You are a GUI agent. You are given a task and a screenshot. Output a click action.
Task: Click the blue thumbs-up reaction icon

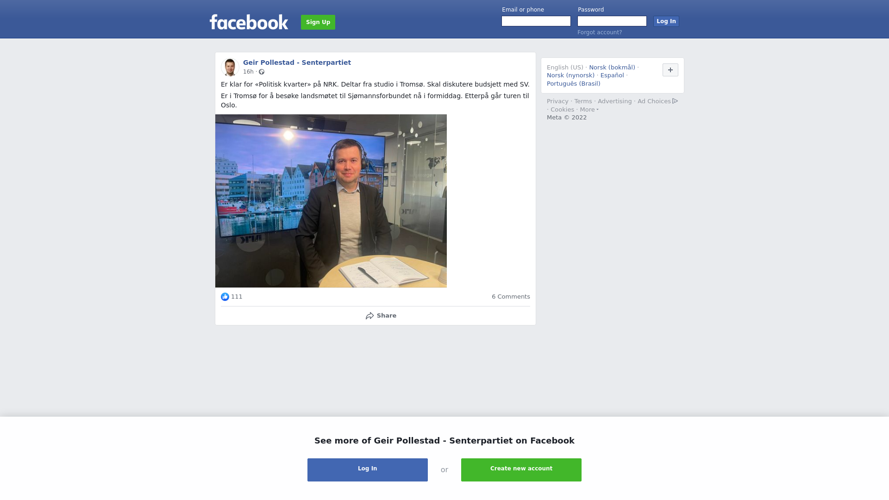coord(225,297)
